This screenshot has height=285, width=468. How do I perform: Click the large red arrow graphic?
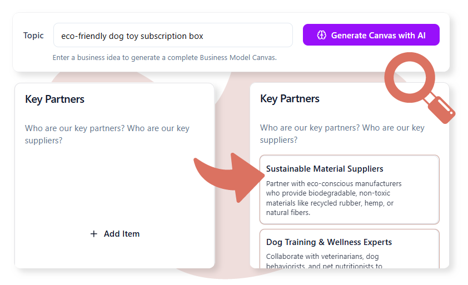(x=227, y=175)
